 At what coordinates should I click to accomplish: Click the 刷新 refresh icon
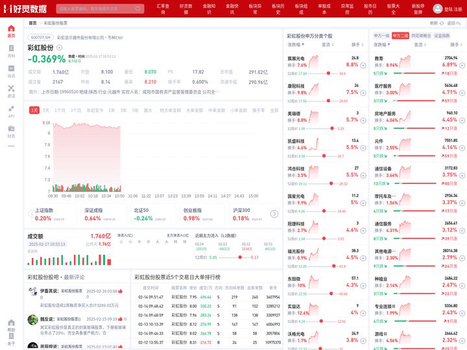coord(442,23)
